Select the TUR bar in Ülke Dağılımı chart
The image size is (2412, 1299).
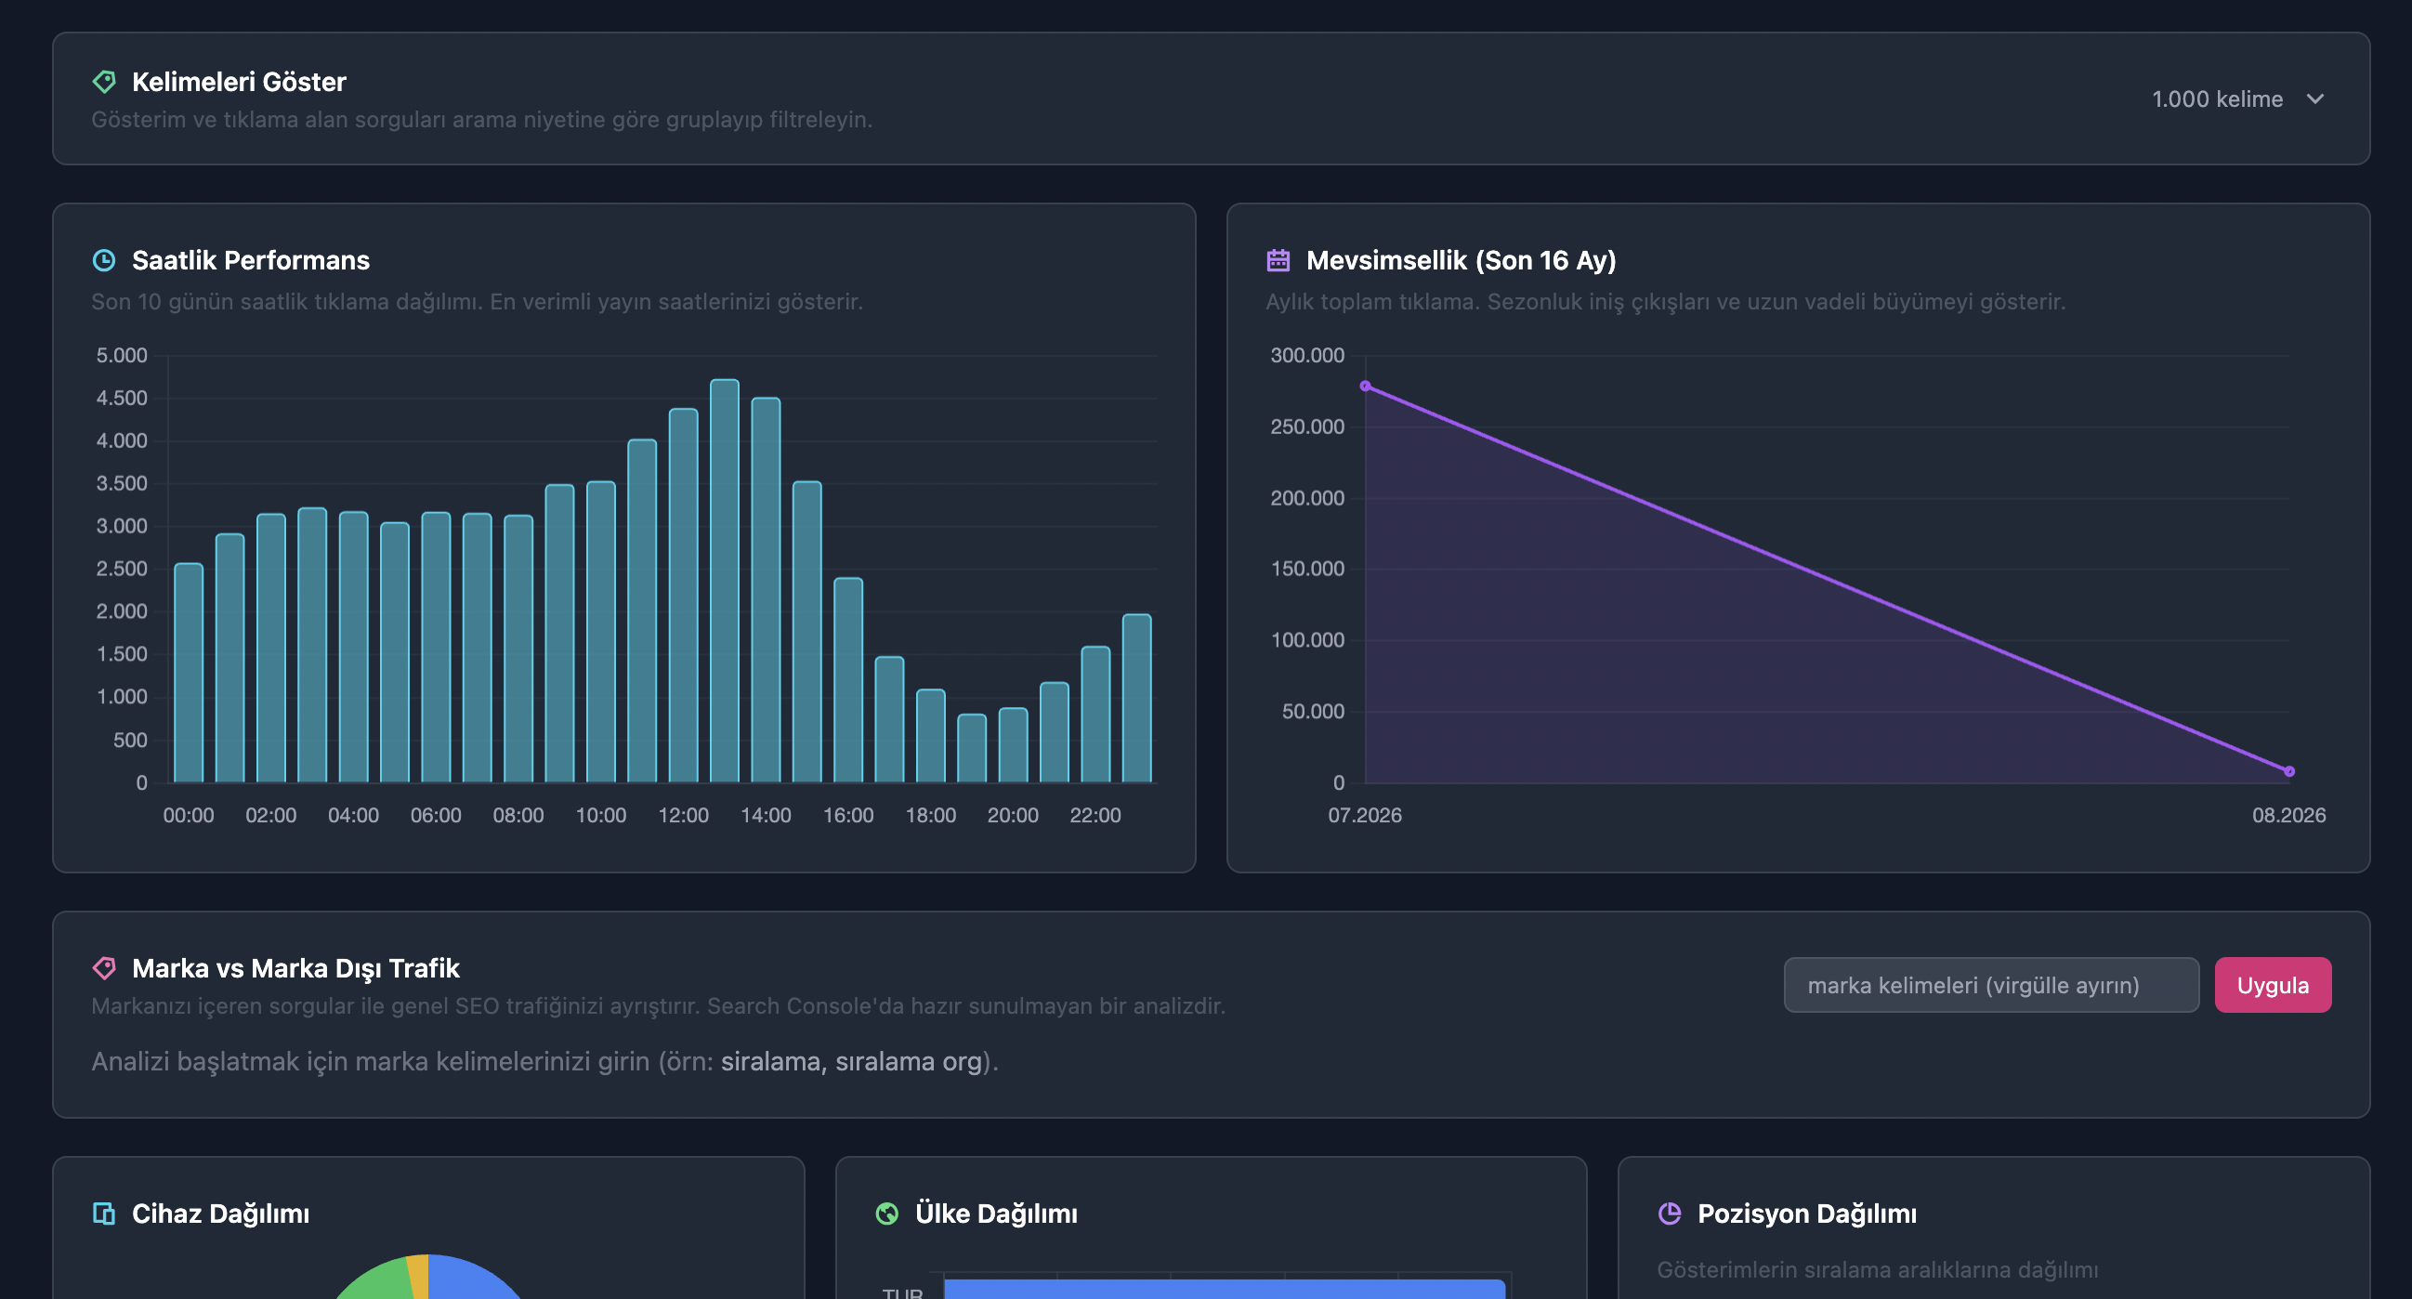[1224, 1289]
